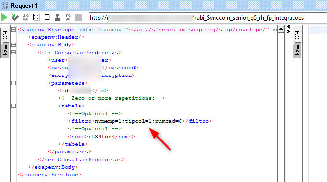Click the add assertion checkmark icon
Image resolution: width=327 pixels, height=182 pixels.
coord(15,17)
